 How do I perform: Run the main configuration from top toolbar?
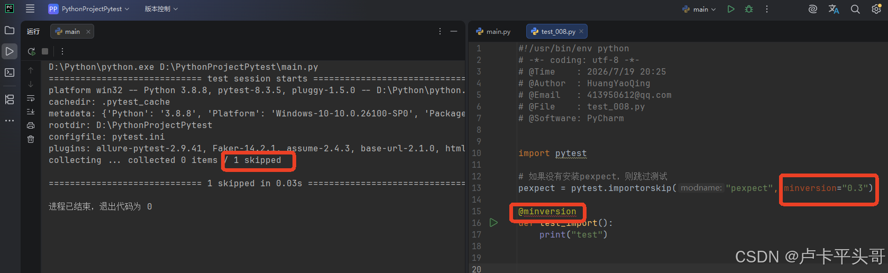click(731, 9)
